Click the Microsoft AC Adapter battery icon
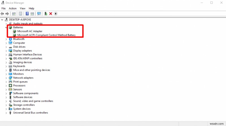Screen dimensions: 226x126 (14, 31)
